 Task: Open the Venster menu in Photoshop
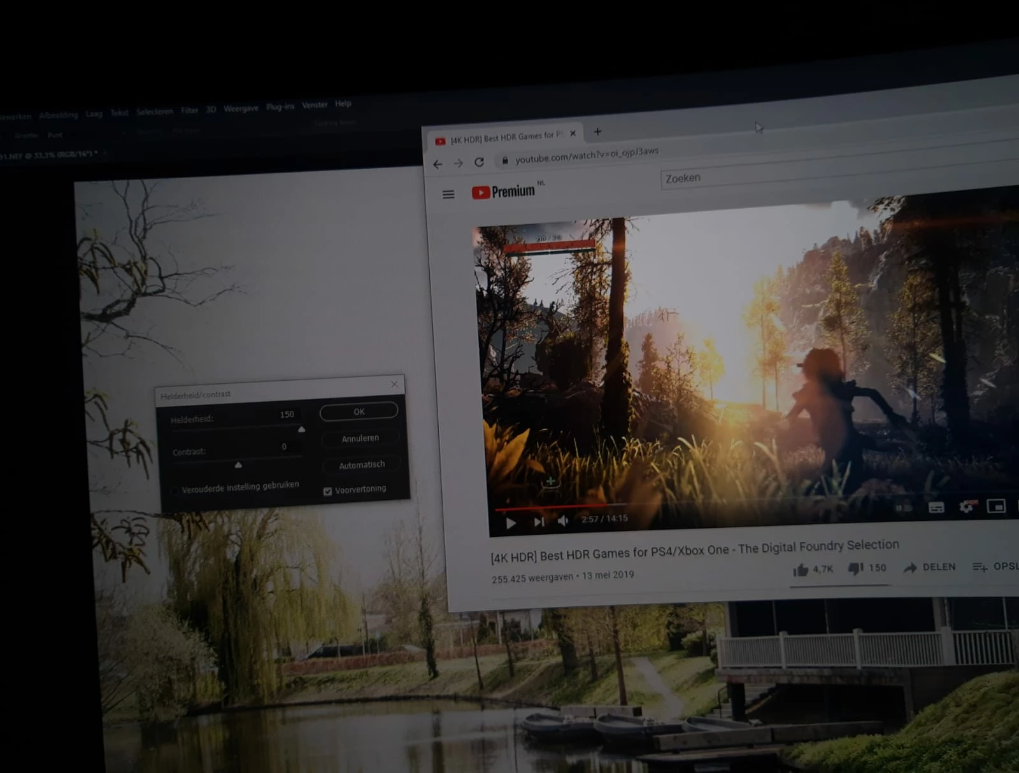[315, 105]
